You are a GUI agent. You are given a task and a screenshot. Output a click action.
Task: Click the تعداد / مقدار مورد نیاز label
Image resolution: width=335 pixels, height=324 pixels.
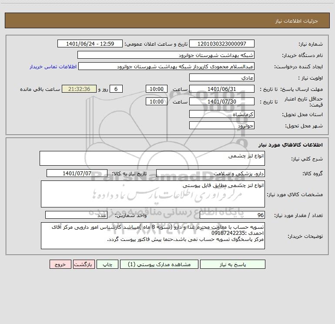[x=298, y=216]
